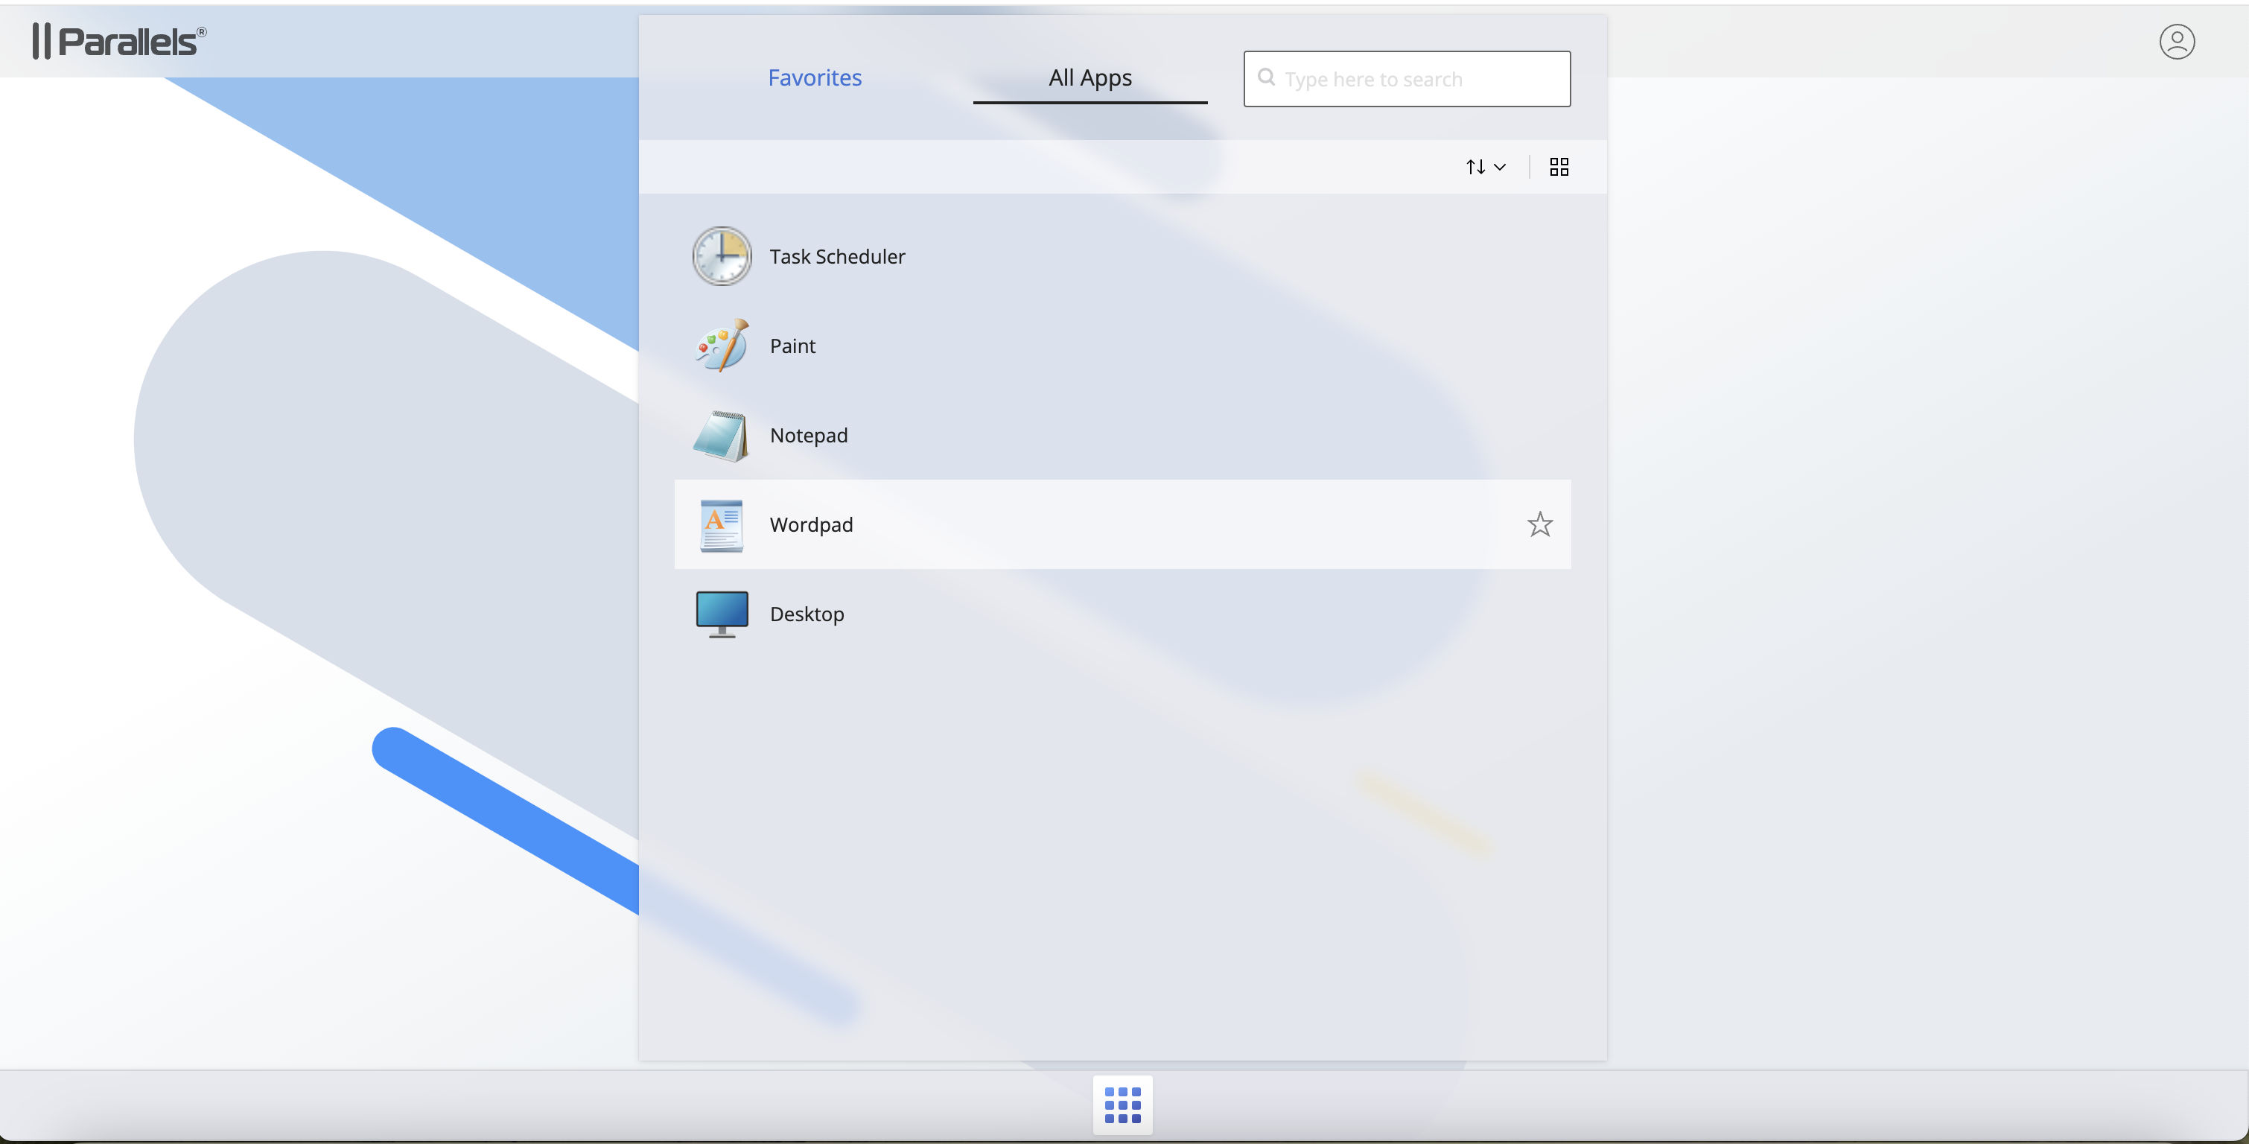Switch to grid view layout
The image size is (2249, 1144).
pos(1559,167)
